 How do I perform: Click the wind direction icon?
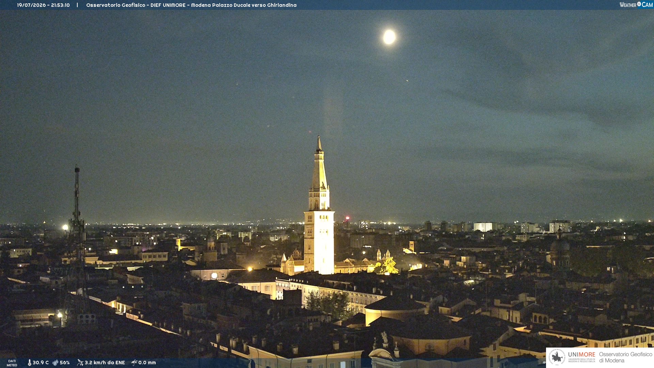click(80, 363)
